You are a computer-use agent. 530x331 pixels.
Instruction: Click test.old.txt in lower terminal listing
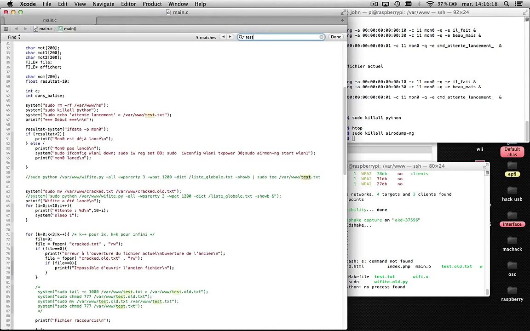point(456,266)
